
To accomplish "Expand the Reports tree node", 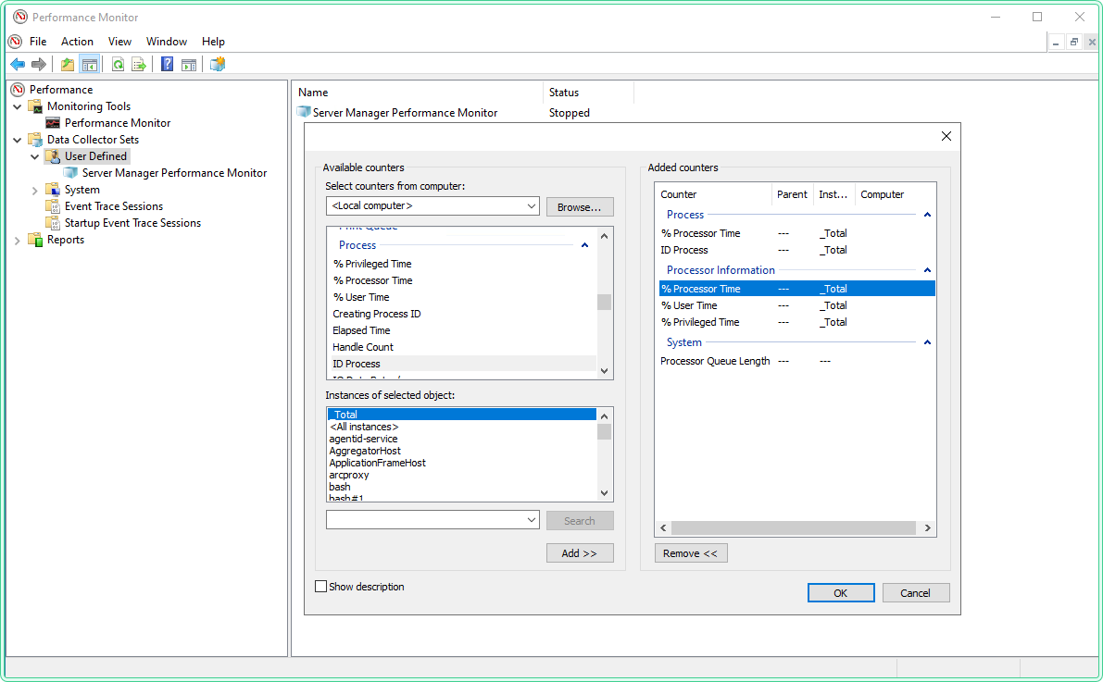I will pyautogui.click(x=18, y=240).
